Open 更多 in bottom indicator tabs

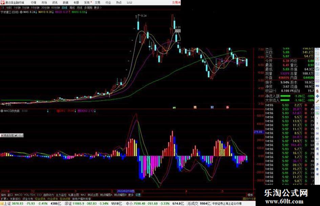(x=131, y=195)
